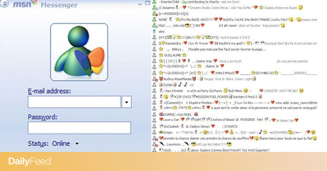Screen dimensions: 327x171
Task: Click the status icon beside mIsSi
Action: point(155,150)
